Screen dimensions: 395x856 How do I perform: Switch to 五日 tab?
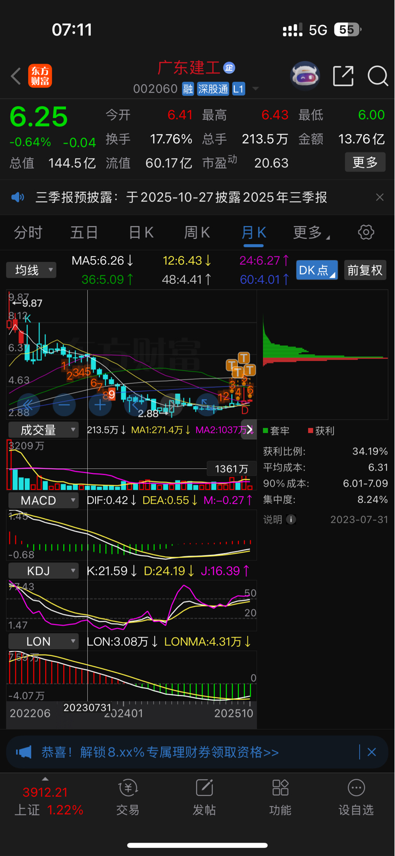tap(84, 232)
